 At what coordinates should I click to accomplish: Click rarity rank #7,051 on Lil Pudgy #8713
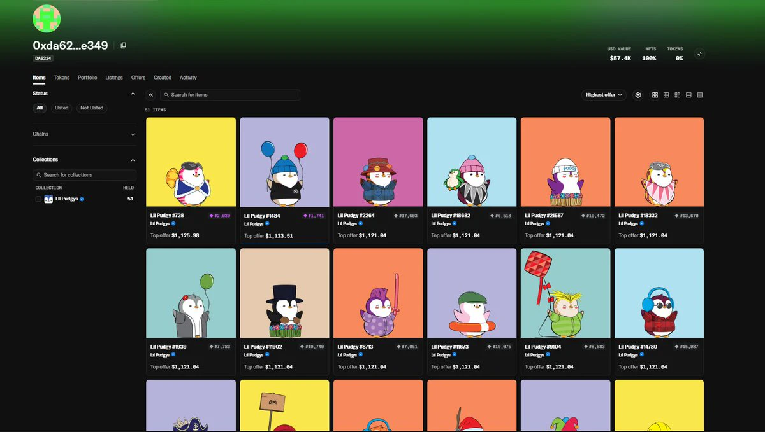coord(407,347)
